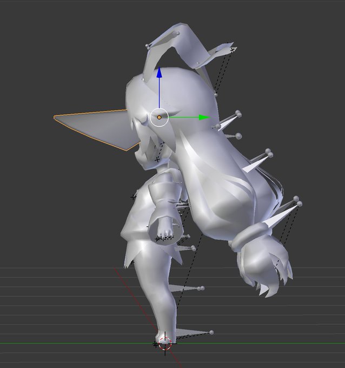The image size is (345, 368).
Task: Click the green Y-axis gizmo arrow
Action: pyautogui.click(x=204, y=117)
